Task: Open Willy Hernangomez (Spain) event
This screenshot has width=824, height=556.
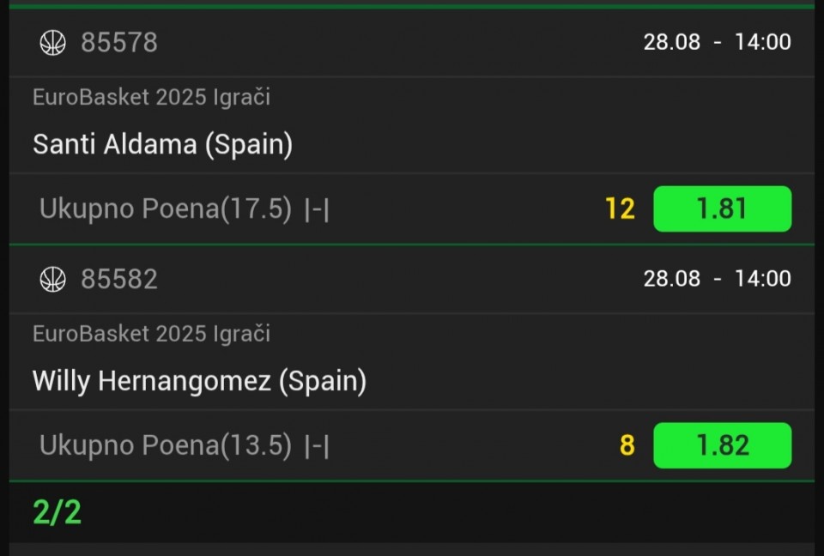Action: [x=199, y=381]
